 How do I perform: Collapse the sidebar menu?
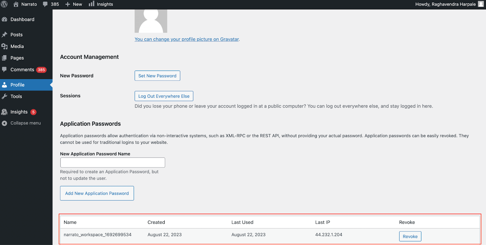26,123
